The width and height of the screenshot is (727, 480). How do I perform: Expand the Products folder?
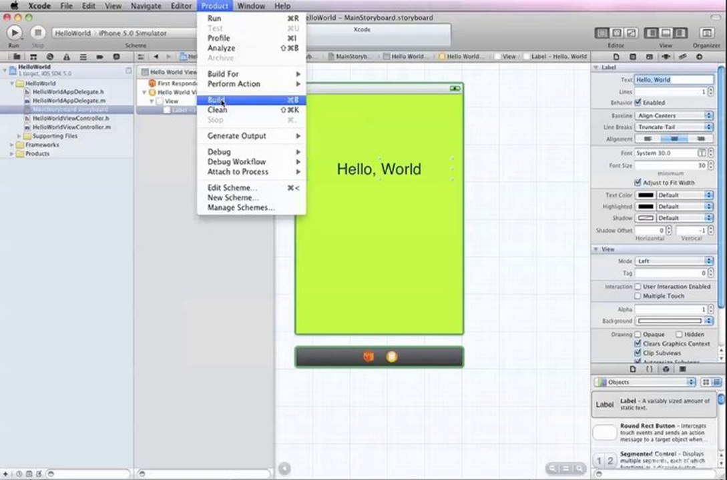[12, 154]
